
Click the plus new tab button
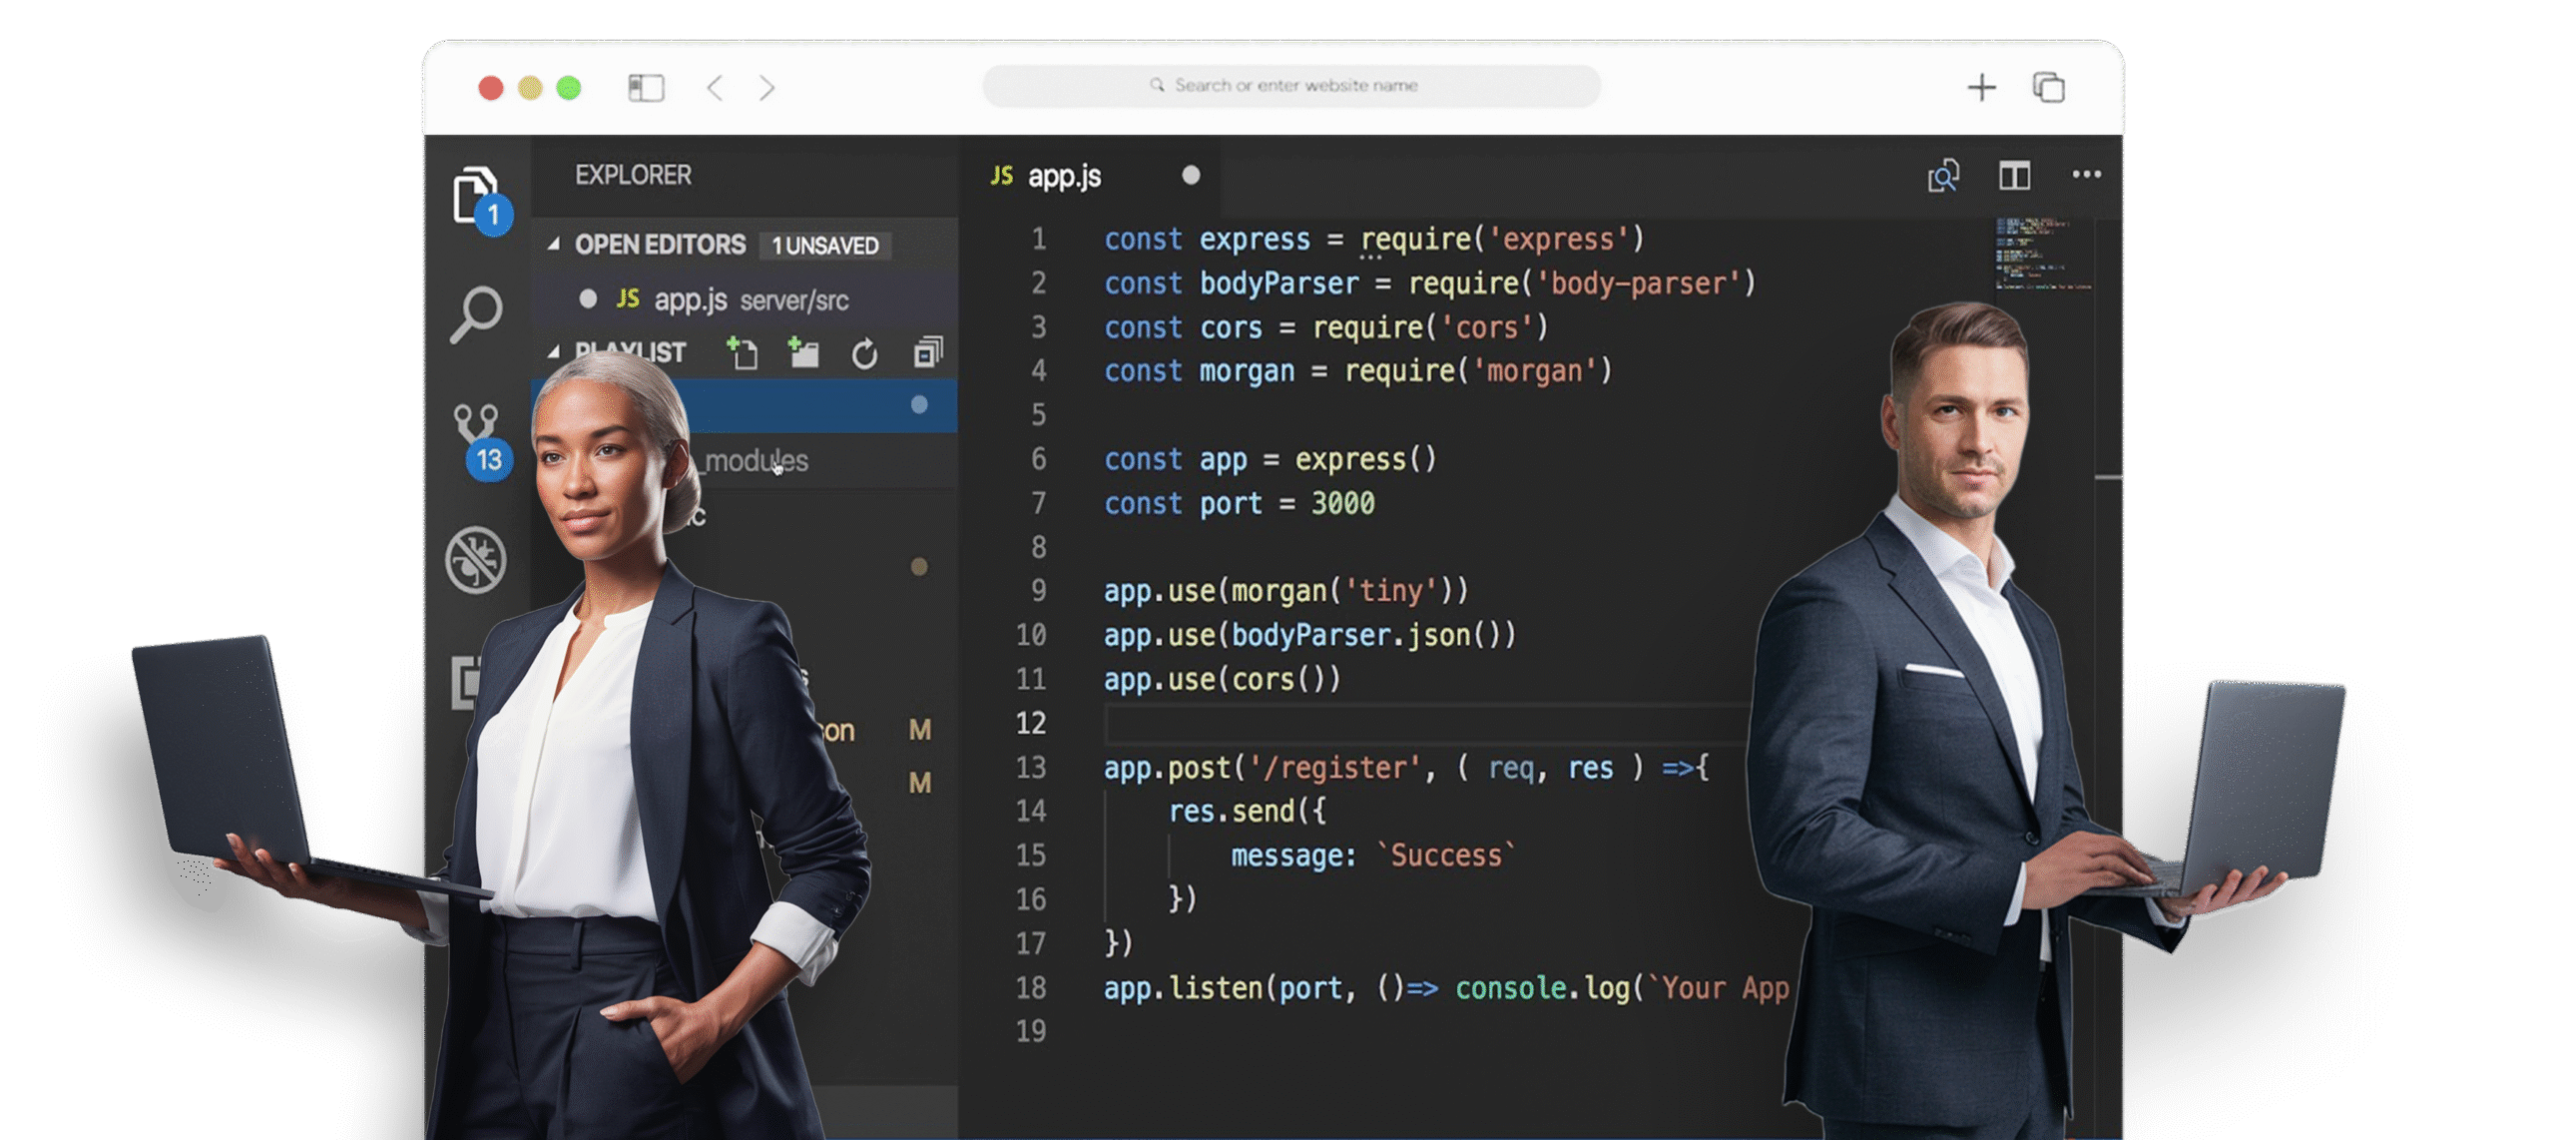point(1981,88)
